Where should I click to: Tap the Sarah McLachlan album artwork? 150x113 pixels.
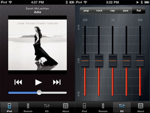click(x=37, y=45)
